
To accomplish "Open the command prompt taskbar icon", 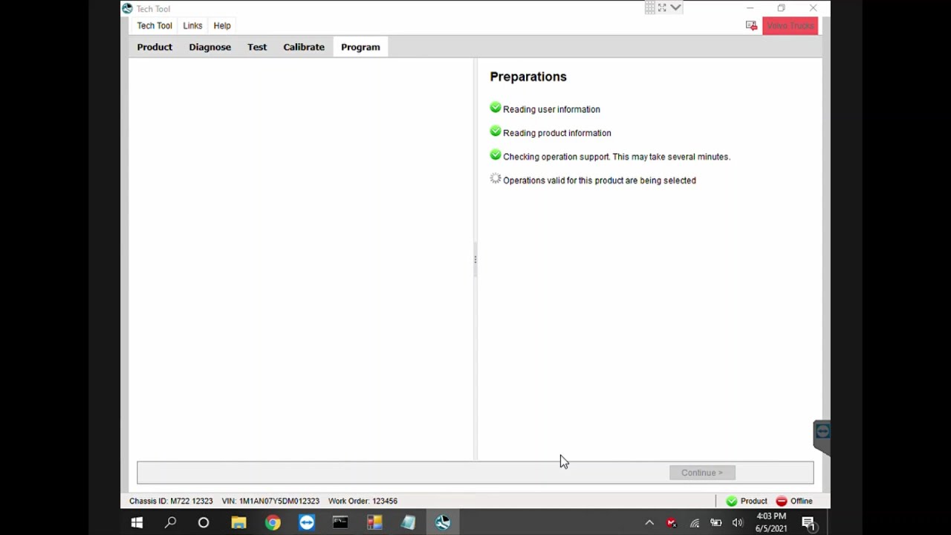I will pyautogui.click(x=340, y=523).
